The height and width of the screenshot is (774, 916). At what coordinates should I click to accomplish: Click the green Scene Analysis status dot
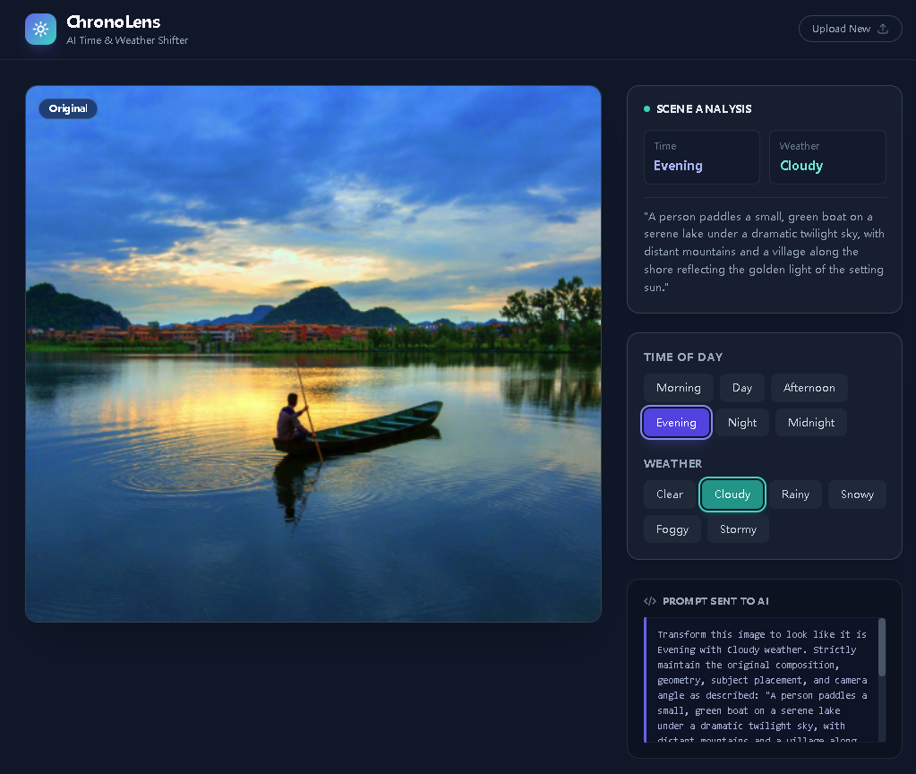pos(647,109)
